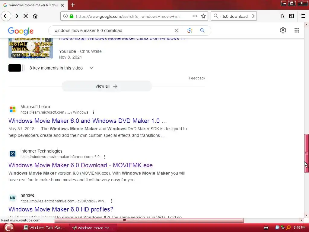Open Windows Movie Maker 6.0 HD profiles link
The height and width of the screenshot is (232, 309).
tap(61, 209)
